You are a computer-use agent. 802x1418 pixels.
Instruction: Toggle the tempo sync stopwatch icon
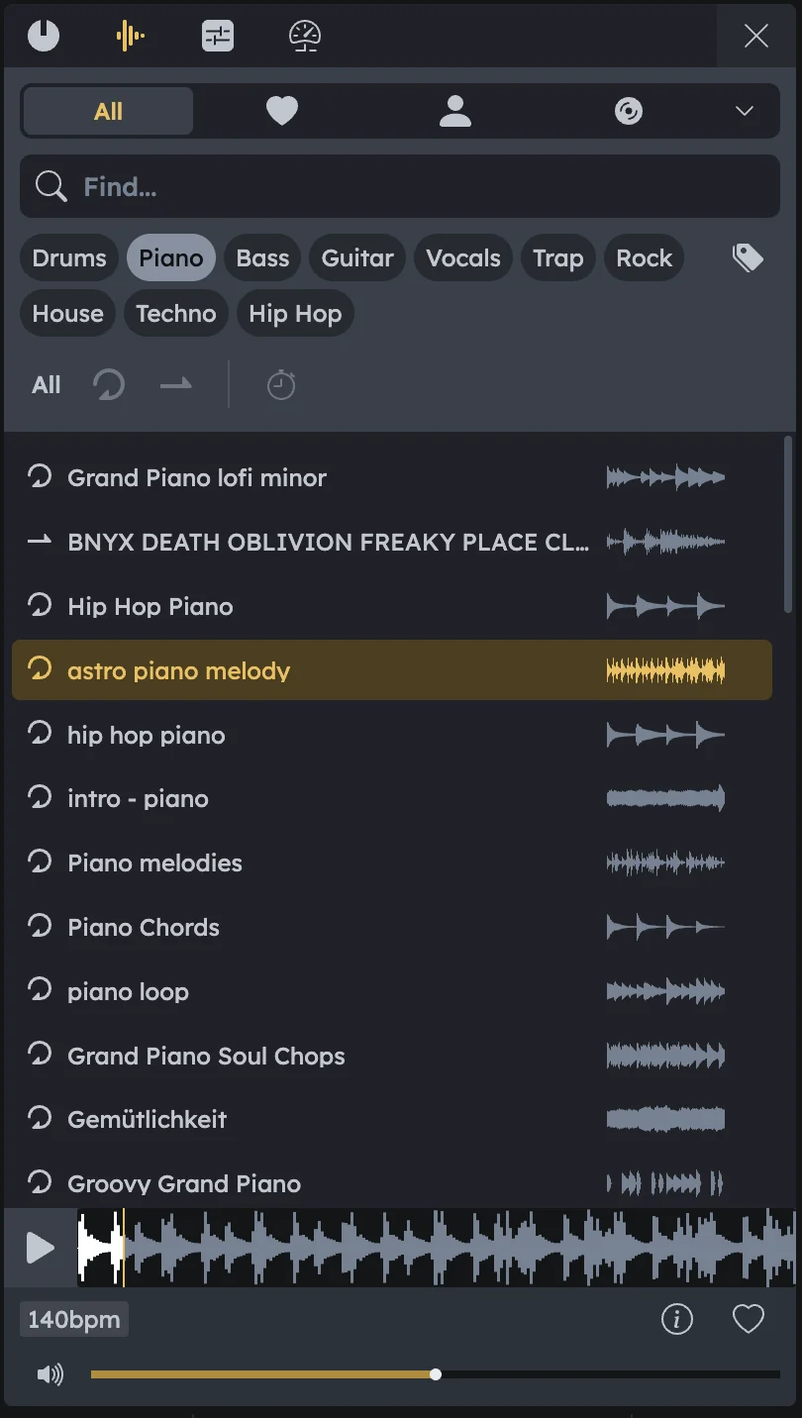pos(281,384)
